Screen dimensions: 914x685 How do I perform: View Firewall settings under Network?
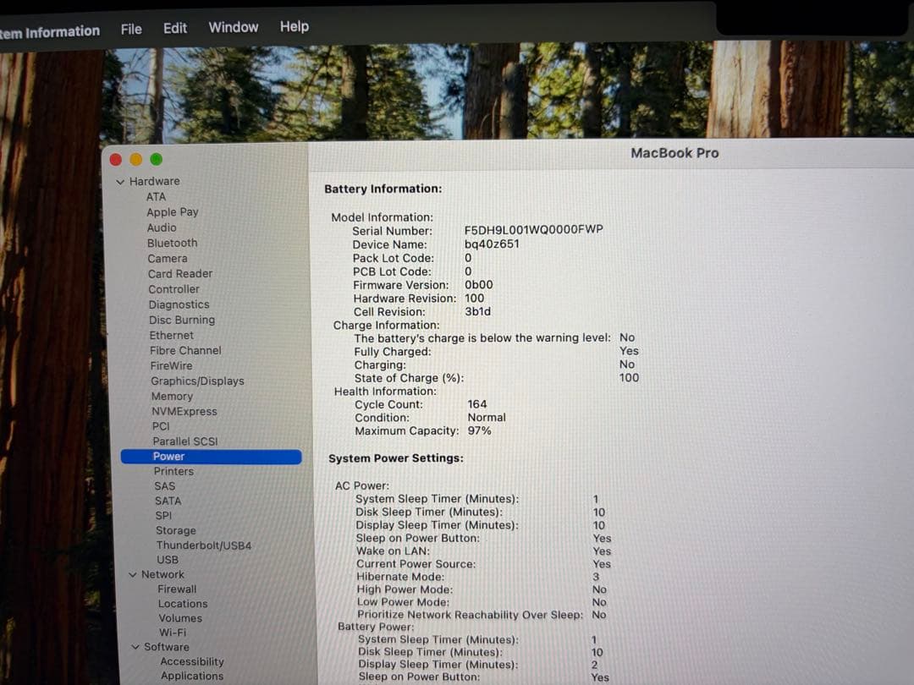click(x=178, y=589)
